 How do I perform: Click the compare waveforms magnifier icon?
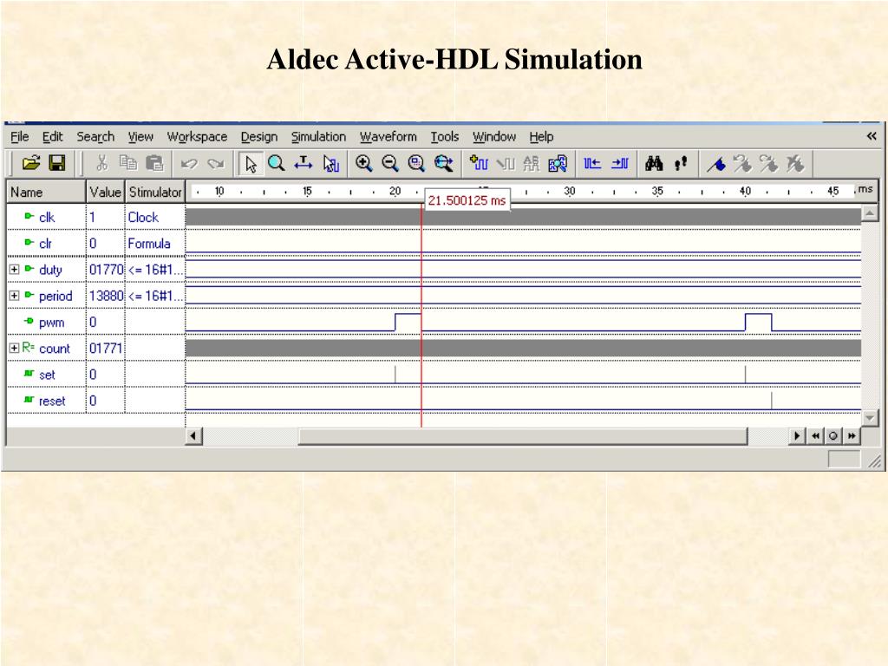pos(558,164)
